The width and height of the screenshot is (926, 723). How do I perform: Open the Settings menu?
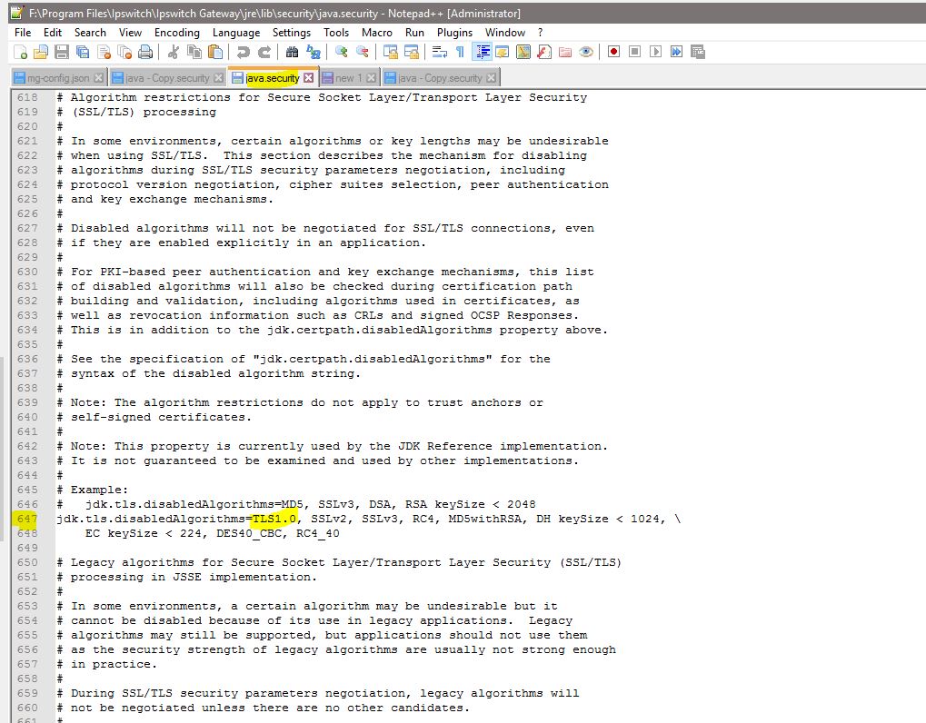click(291, 33)
